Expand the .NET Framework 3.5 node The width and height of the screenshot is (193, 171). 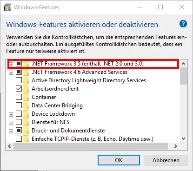(x=11, y=64)
